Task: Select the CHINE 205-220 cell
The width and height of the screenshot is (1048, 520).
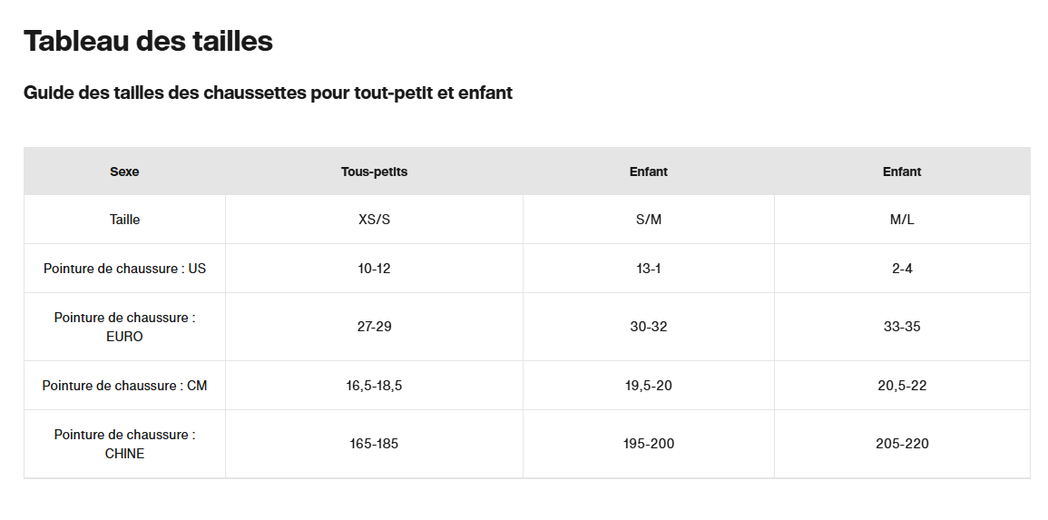Action: (x=902, y=444)
